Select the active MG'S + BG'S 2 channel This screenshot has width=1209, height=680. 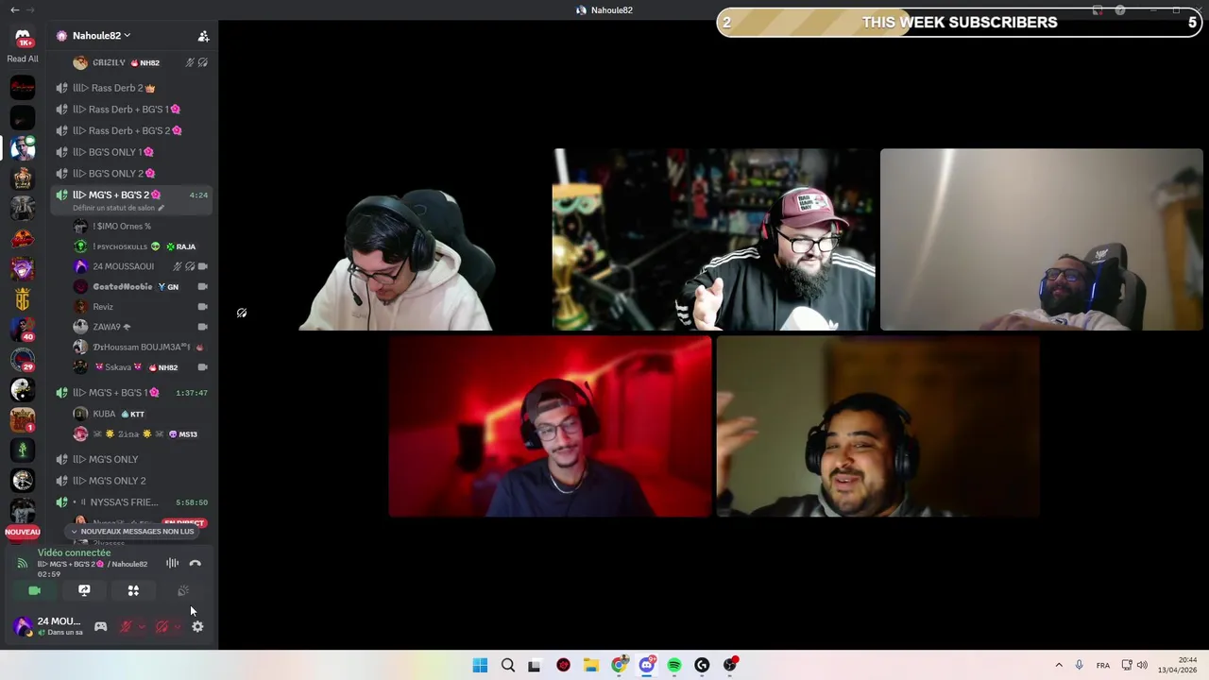click(130, 195)
